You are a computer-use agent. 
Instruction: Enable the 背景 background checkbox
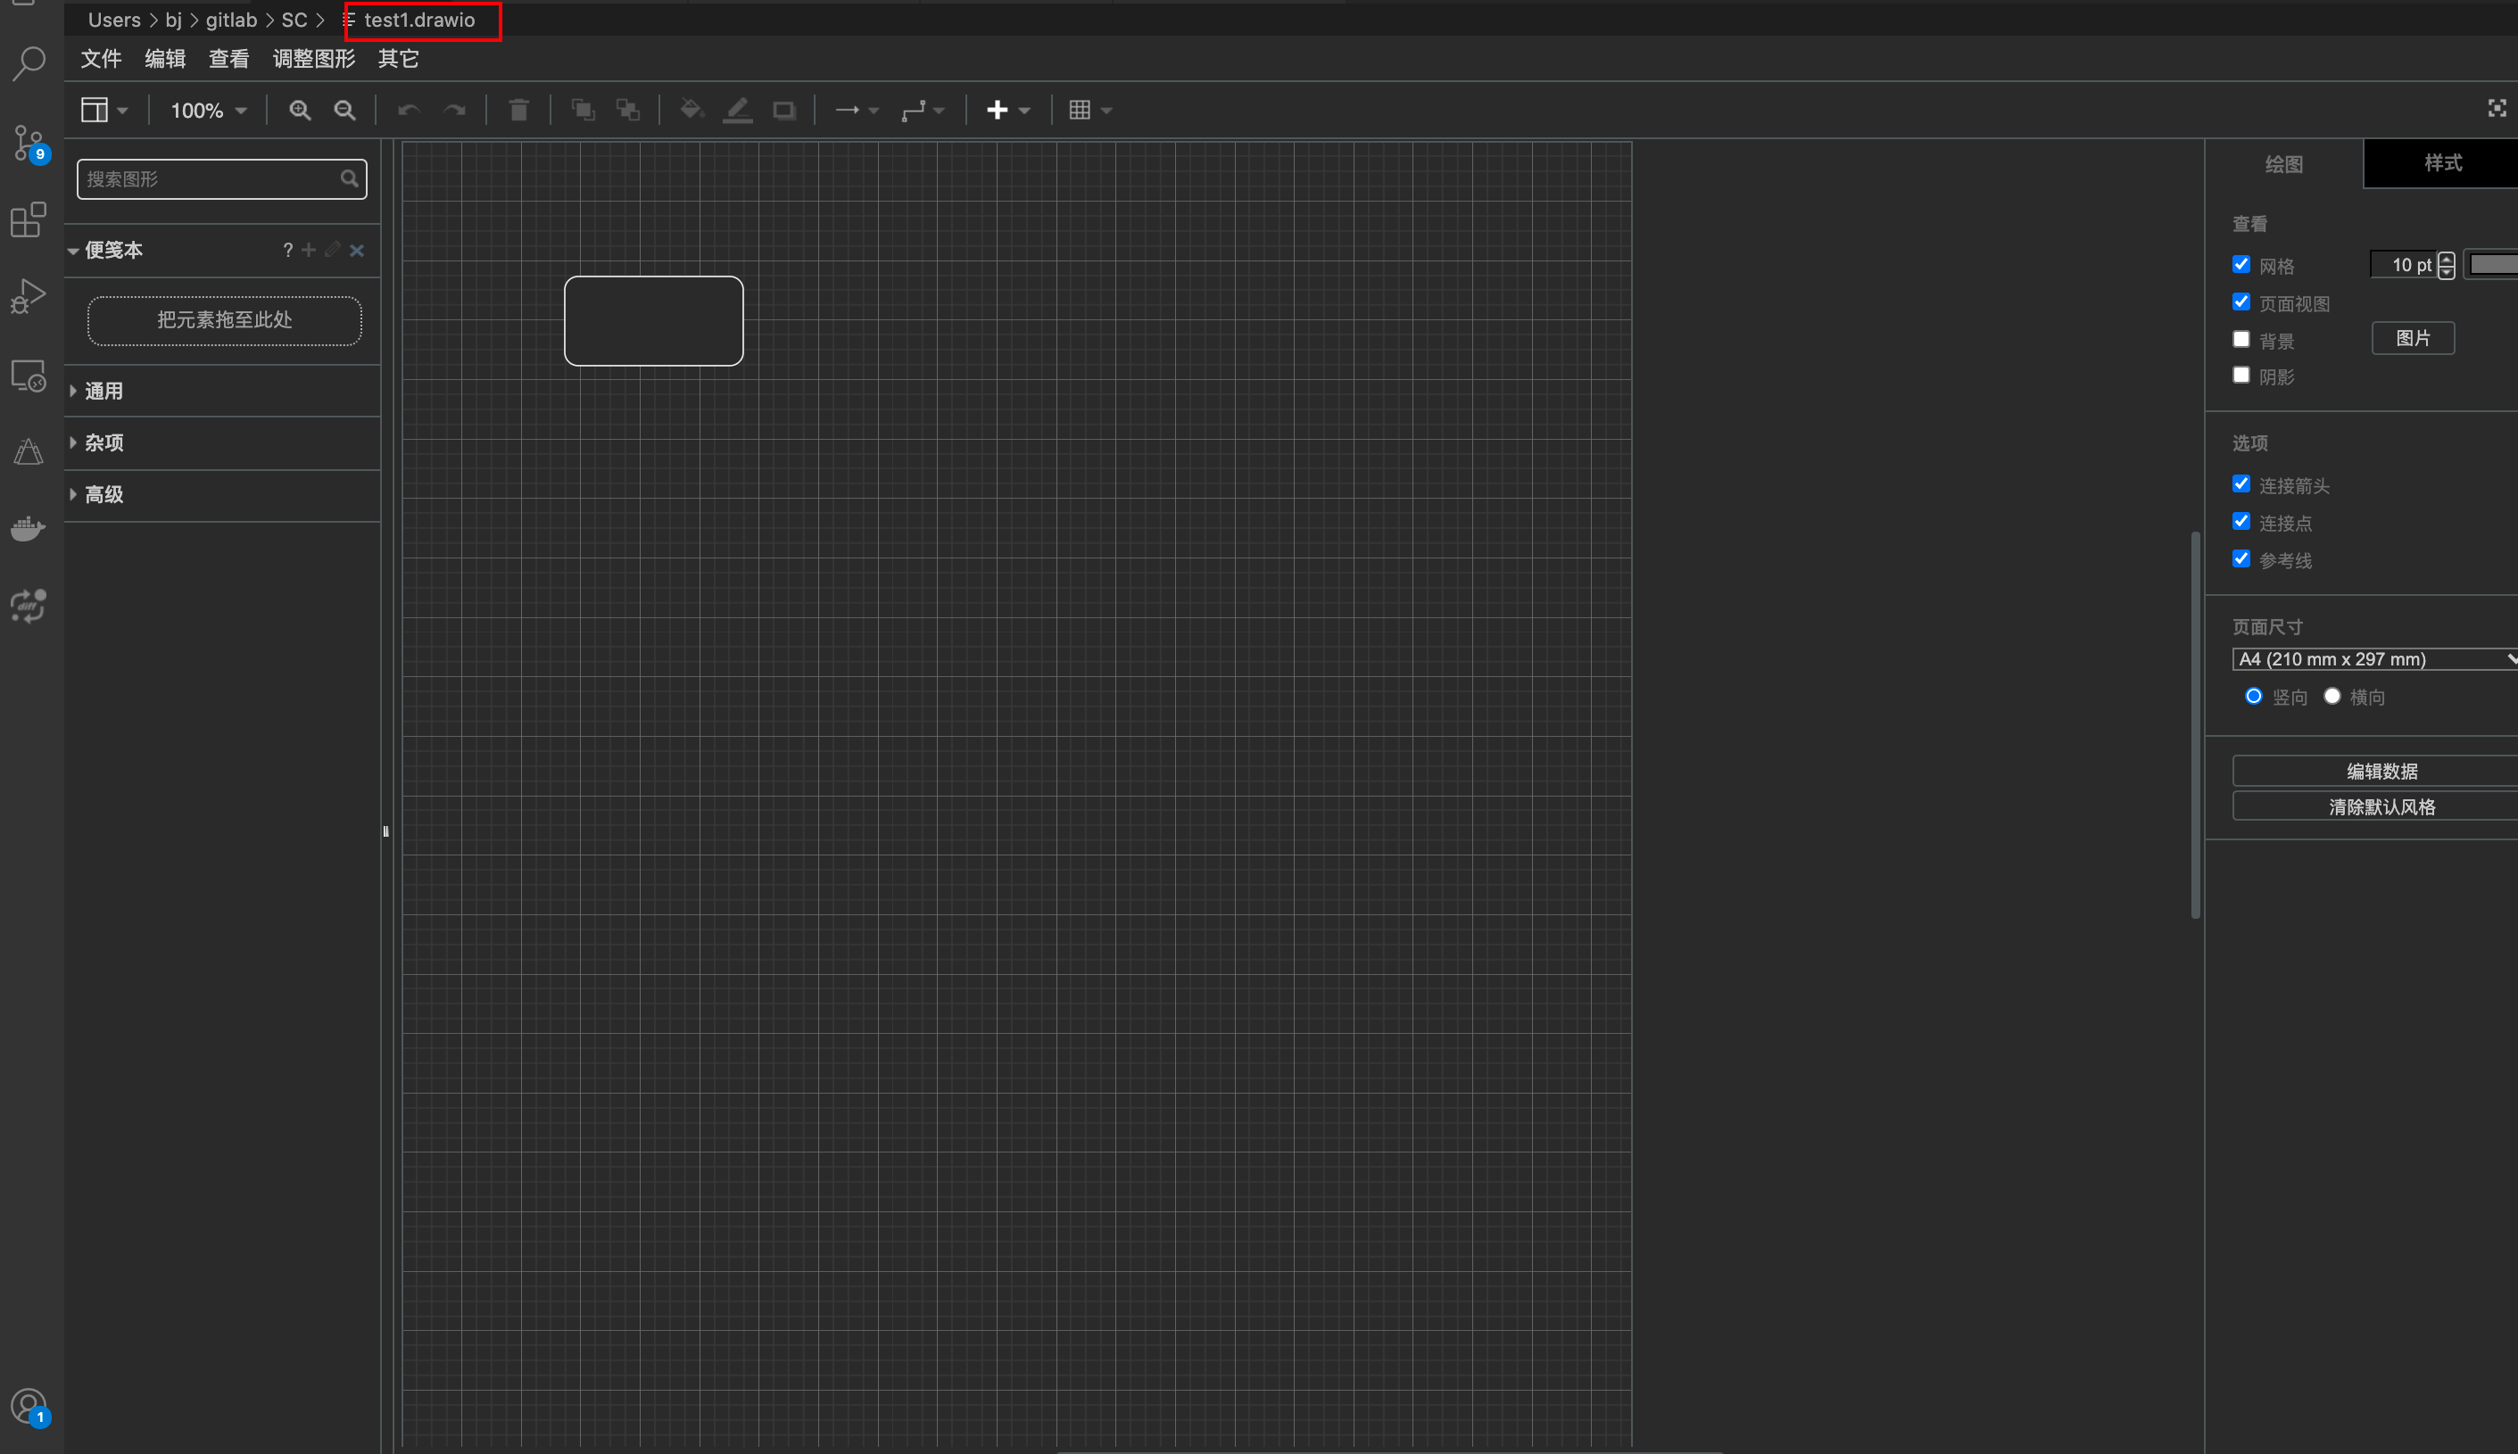[2241, 340]
